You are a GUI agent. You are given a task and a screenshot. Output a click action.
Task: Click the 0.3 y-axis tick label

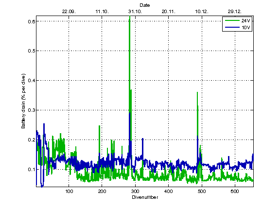[x=31, y=110]
